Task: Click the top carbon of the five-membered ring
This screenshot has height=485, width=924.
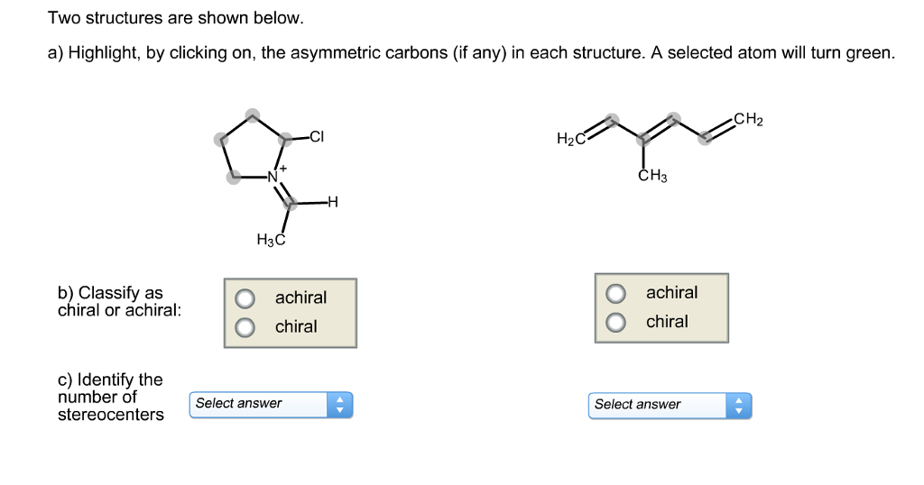Action: tap(253, 114)
